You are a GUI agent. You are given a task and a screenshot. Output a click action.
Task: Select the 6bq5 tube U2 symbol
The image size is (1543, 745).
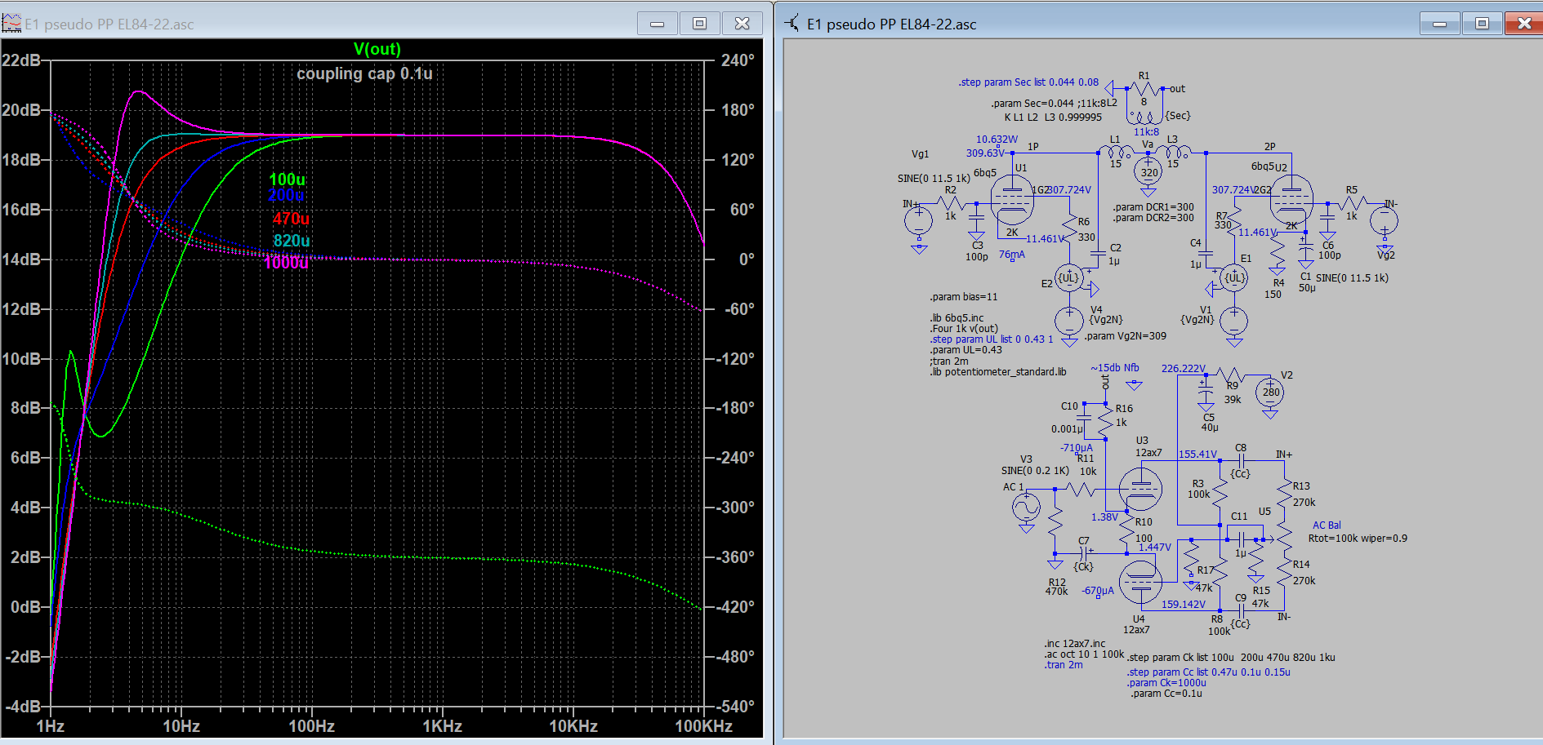click(1292, 200)
